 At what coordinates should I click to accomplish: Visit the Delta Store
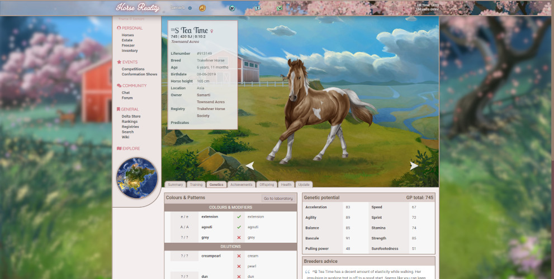click(131, 117)
